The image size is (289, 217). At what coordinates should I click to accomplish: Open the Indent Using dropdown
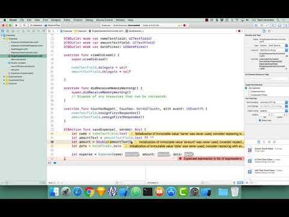pos(274,111)
